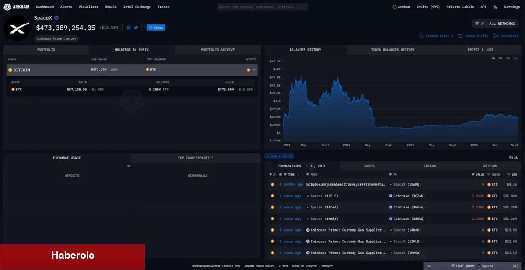
Task: Switch to the Top Counterparties tab
Action: click(196, 158)
